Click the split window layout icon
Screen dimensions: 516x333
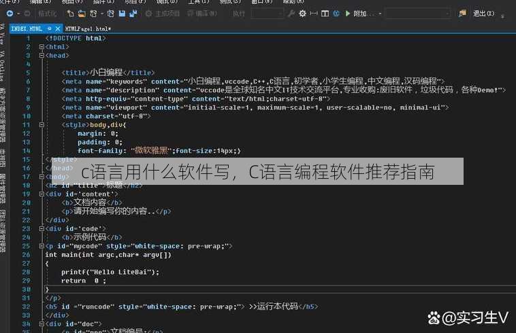(325, 14)
